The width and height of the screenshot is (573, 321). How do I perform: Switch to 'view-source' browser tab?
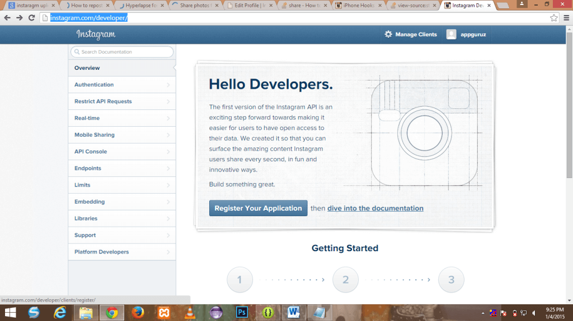(x=414, y=6)
